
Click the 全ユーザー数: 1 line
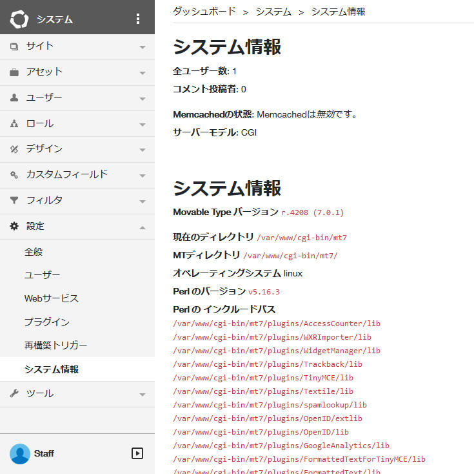point(204,71)
